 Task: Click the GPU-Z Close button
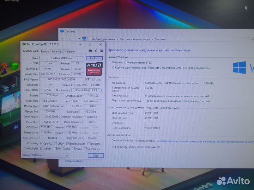point(96,156)
